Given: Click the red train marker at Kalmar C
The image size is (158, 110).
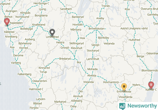Looking at the screenshot, I should 151,85.
